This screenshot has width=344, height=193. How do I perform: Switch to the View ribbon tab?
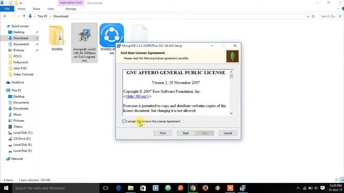click(51, 9)
